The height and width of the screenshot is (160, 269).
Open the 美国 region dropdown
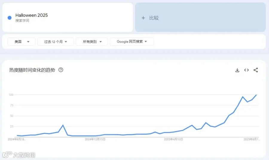pyautogui.click(x=22, y=42)
